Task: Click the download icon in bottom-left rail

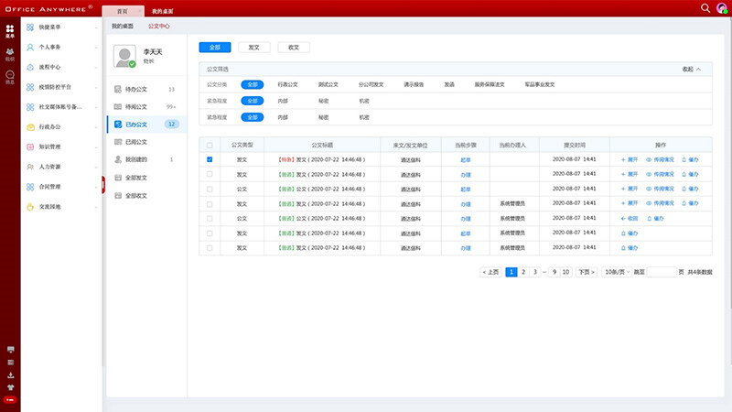Action: (x=10, y=374)
